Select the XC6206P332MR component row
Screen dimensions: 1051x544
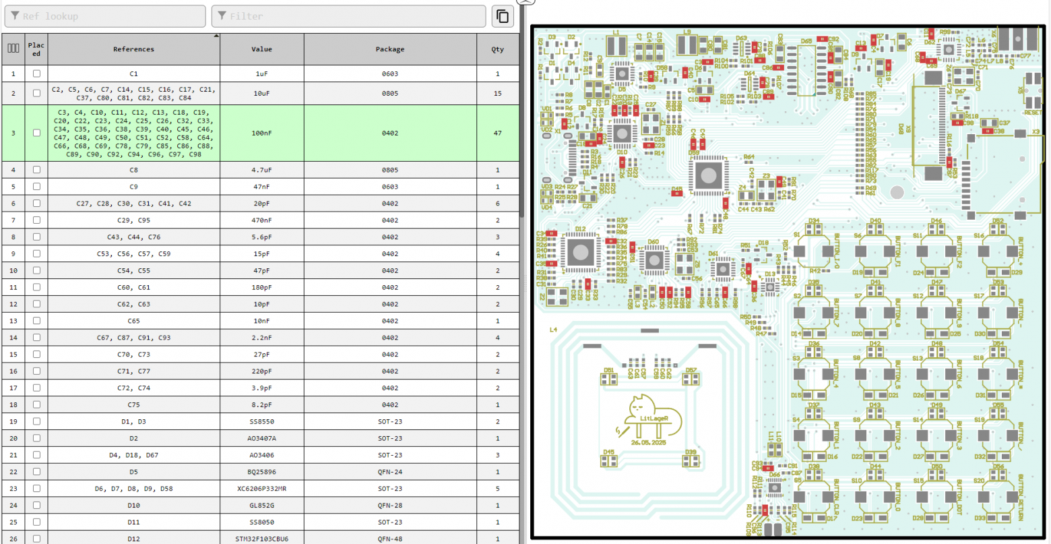[x=261, y=489]
